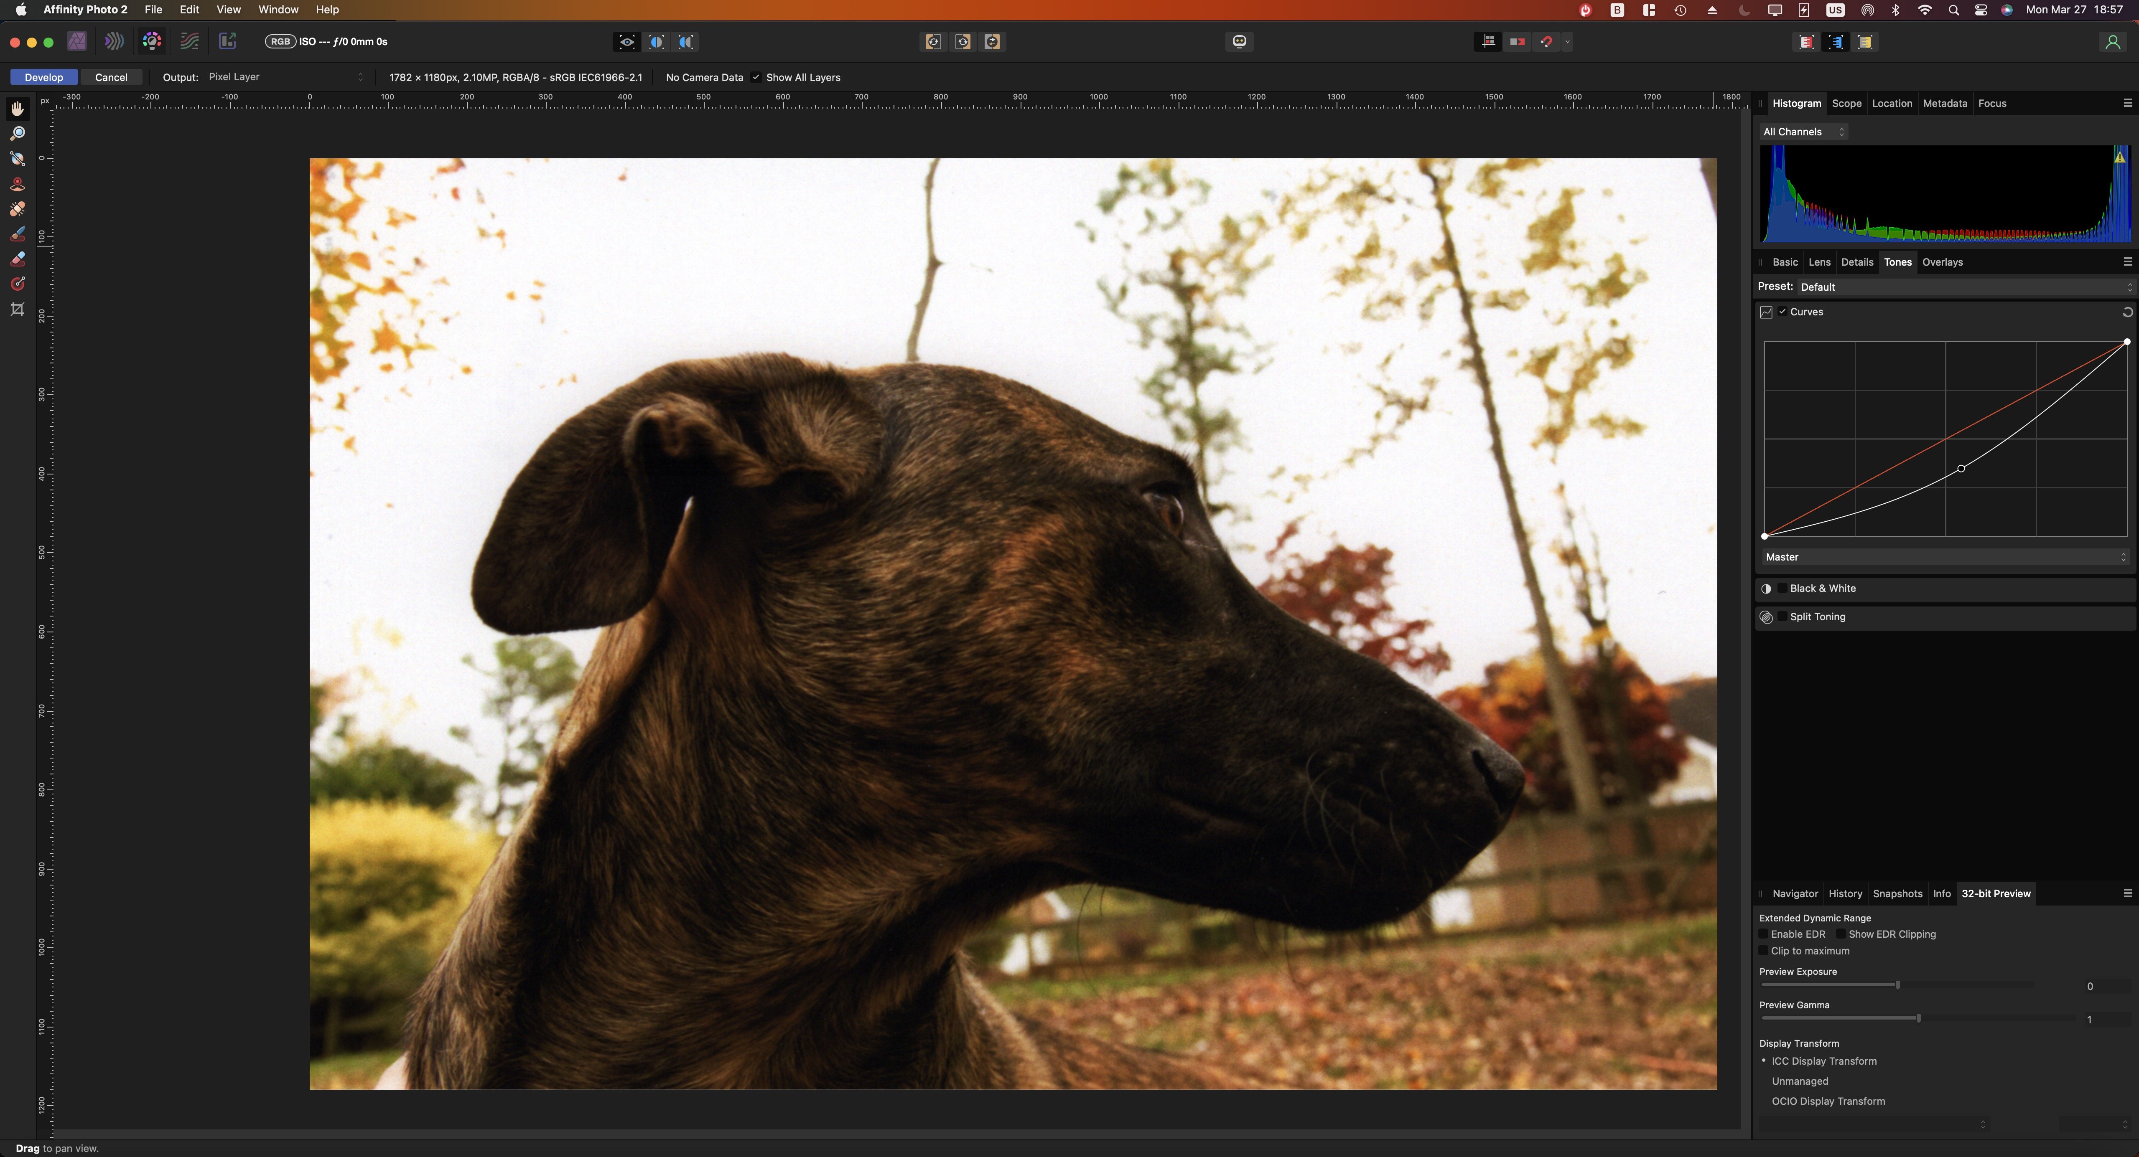Select ICC Display Transform option
Image resolution: width=2139 pixels, height=1157 pixels.
click(x=1823, y=1061)
